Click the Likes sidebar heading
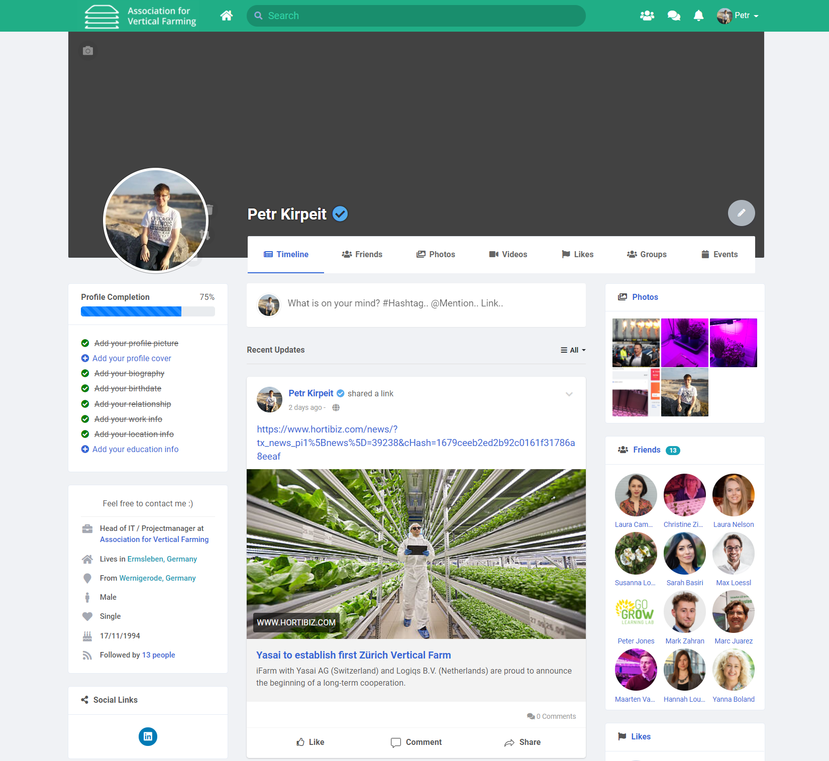The width and height of the screenshot is (829, 761). [x=641, y=736]
